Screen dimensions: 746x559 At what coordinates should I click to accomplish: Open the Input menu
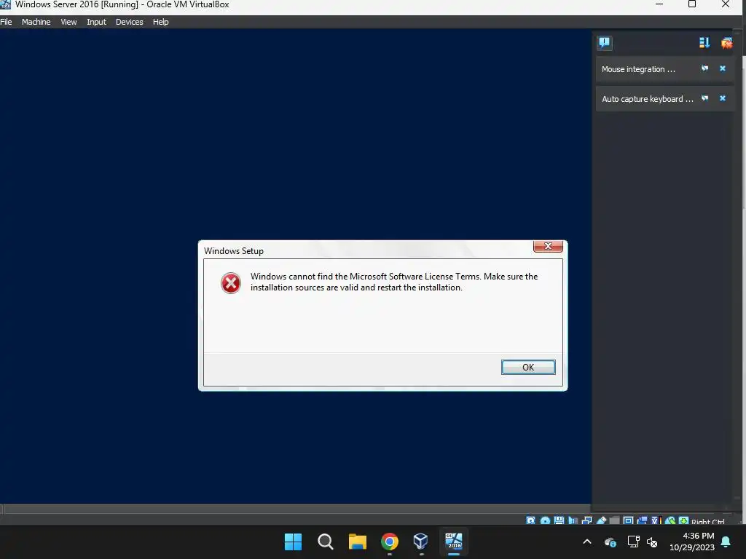[x=96, y=22]
